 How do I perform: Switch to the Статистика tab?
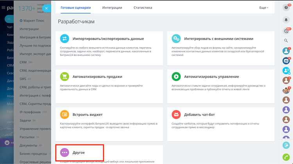point(143,8)
